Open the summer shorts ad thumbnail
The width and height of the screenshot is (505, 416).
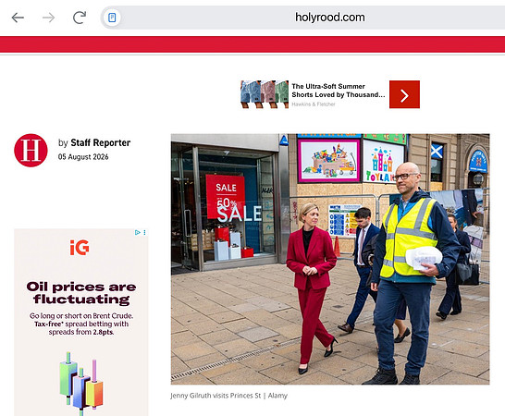click(x=265, y=94)
